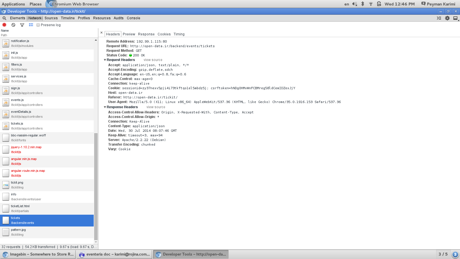Switch to the Elements panel
This screenshot has width=460, height=259.
(18, 18)
